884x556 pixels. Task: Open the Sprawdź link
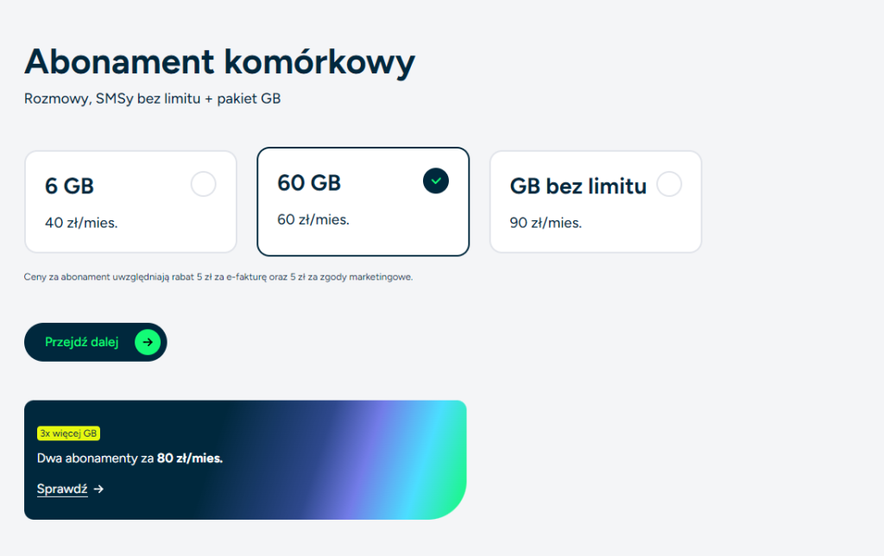point(62,489)
